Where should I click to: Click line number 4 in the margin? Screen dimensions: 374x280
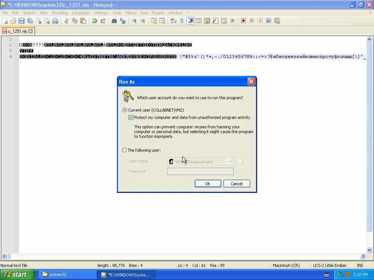click(11, 57)
